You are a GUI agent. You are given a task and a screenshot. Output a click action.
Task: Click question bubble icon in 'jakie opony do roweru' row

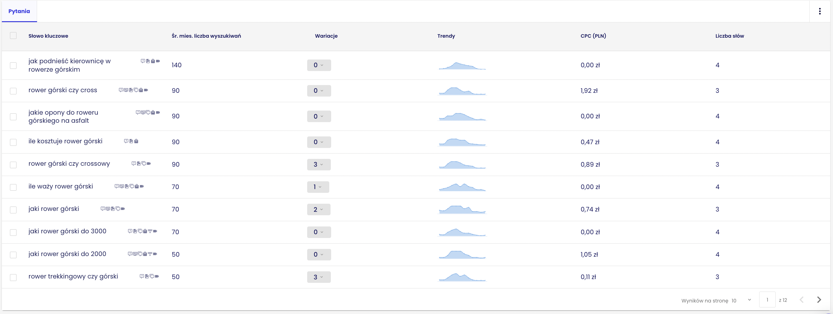tap(138, 112)
